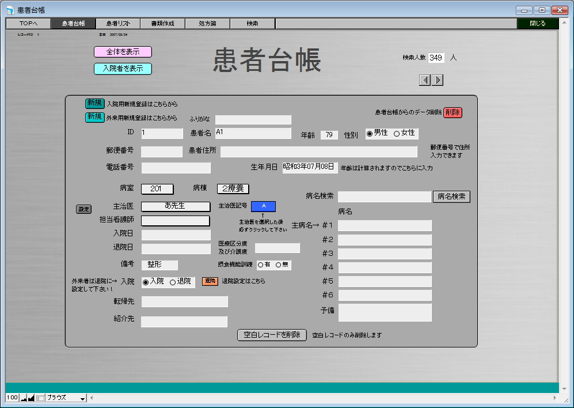Image resolution: width=574 pixels, height=408 pixels.
Task: Open the 病室 201 dropdown
Action: pyautogui.click(x=157, y=189)
